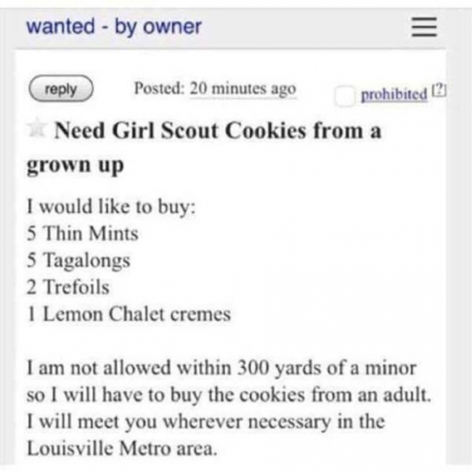Click the 20 minutes ago timestamp
This screenshot has height=472, width=472.
[243, 89]
